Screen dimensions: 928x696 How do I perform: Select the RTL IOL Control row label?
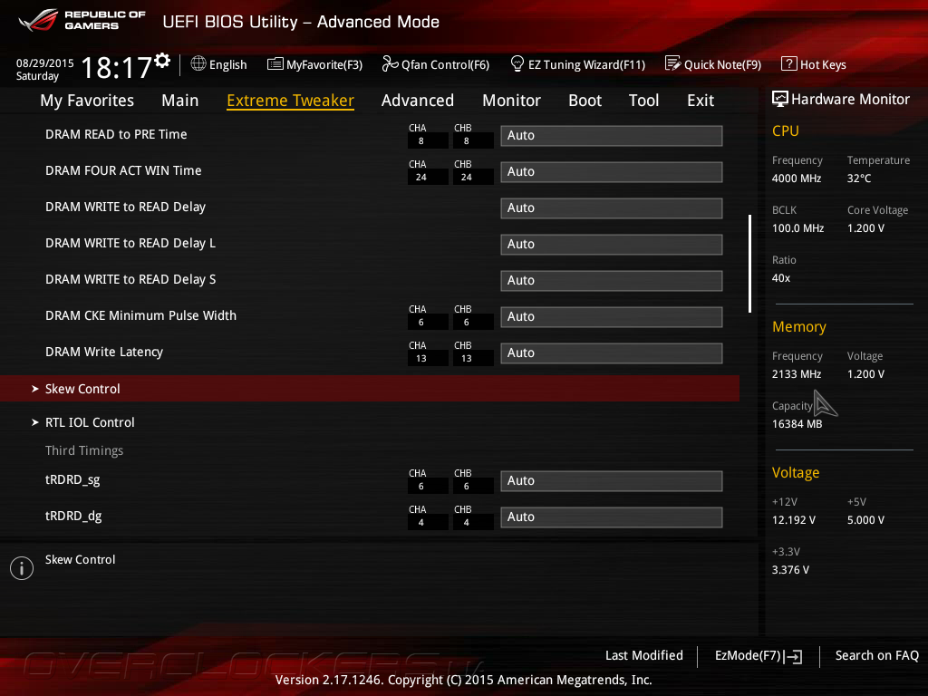click(x=90, y=422)
